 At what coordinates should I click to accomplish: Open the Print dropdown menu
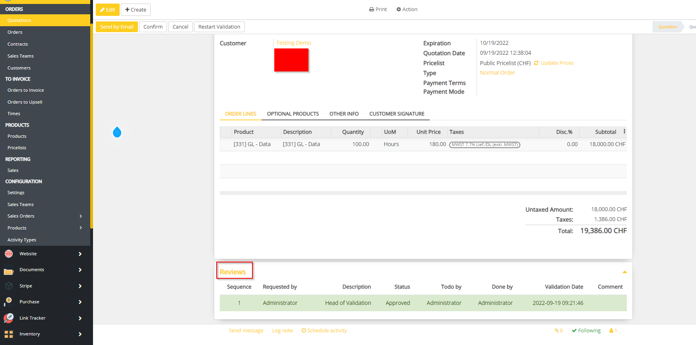[378, 10]
